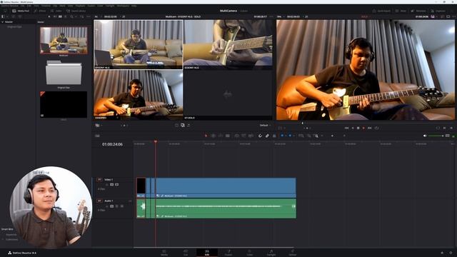The height and width of the screenshot is (257, 457).
Task: Click Go to First Frame button
Action: [346, 128]
